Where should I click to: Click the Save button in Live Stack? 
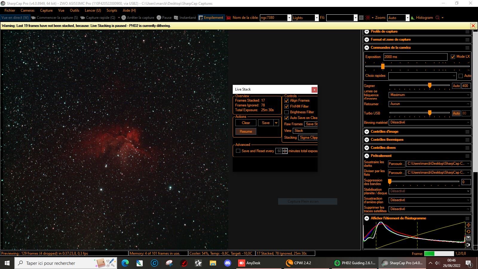click(266, 123)
